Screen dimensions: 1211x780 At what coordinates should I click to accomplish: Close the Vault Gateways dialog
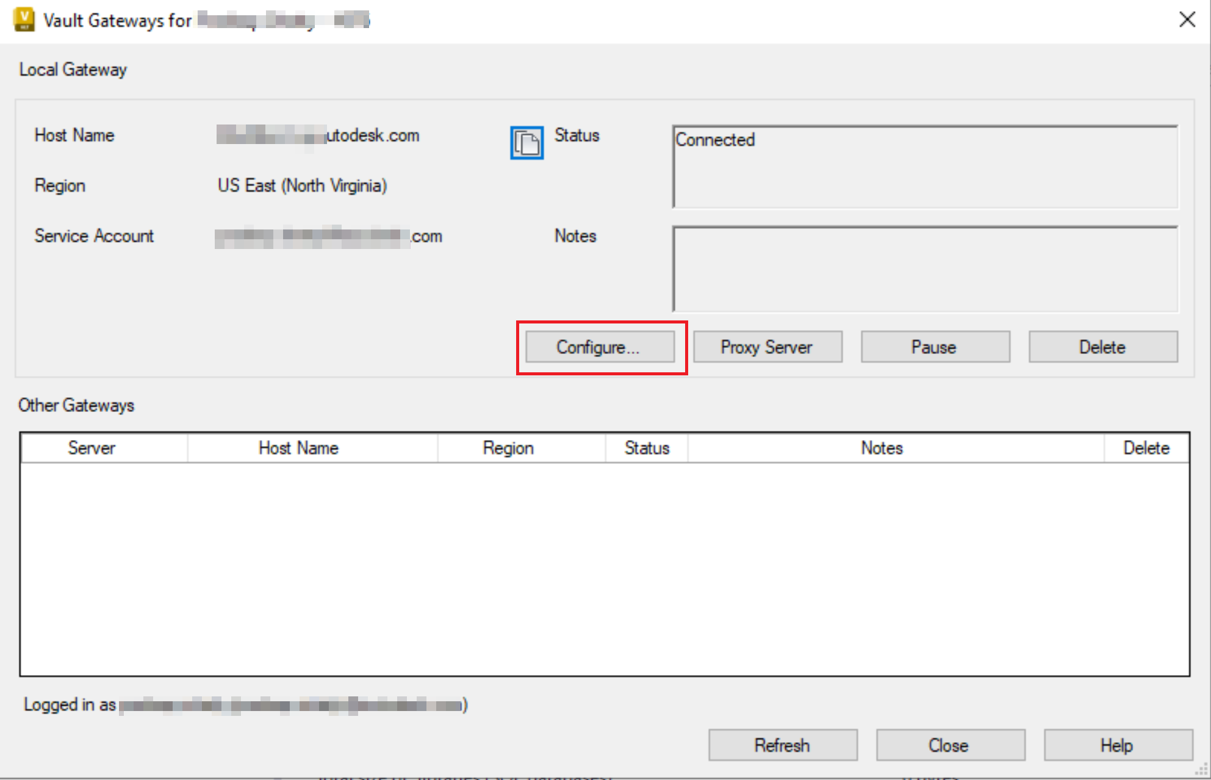[x=950, y=745]
